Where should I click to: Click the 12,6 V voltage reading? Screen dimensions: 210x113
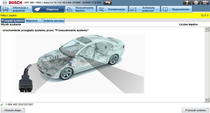coord(205,15)
